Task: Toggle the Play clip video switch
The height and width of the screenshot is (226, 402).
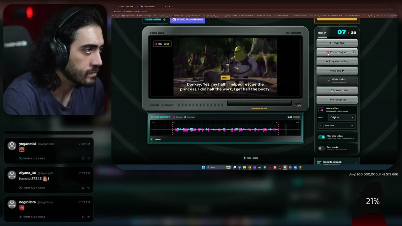Action: 322,137
